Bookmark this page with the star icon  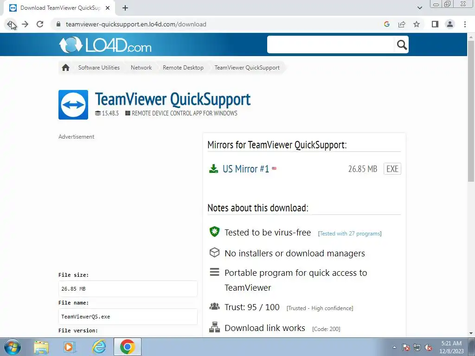[417, 24]
